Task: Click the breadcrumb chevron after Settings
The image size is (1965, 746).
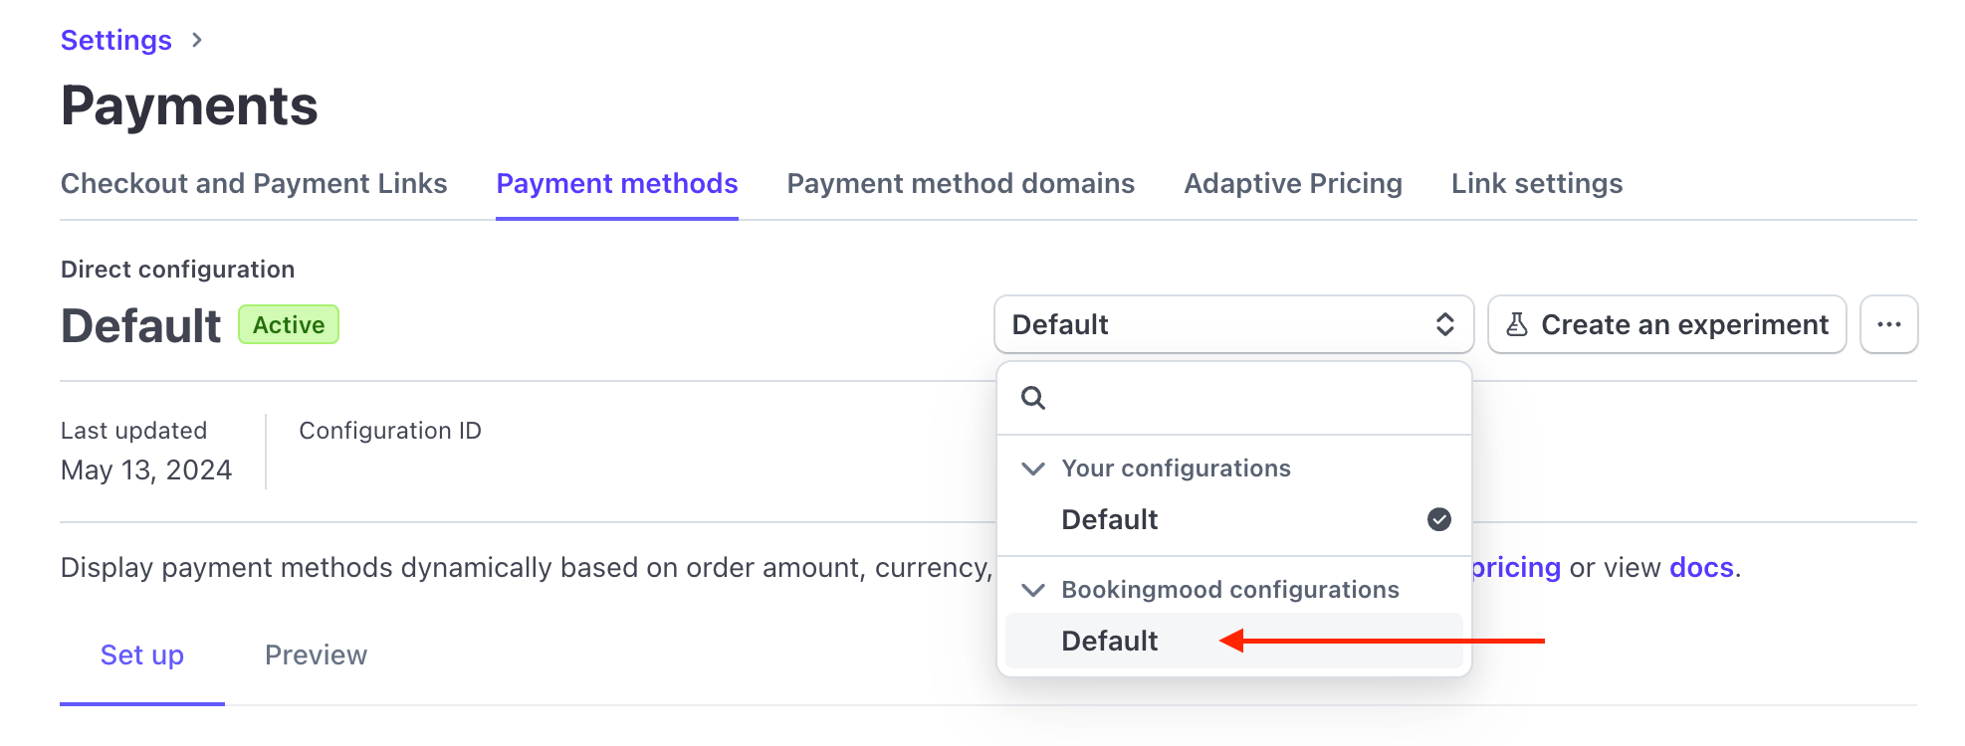Action: click(x=197, y=40)
